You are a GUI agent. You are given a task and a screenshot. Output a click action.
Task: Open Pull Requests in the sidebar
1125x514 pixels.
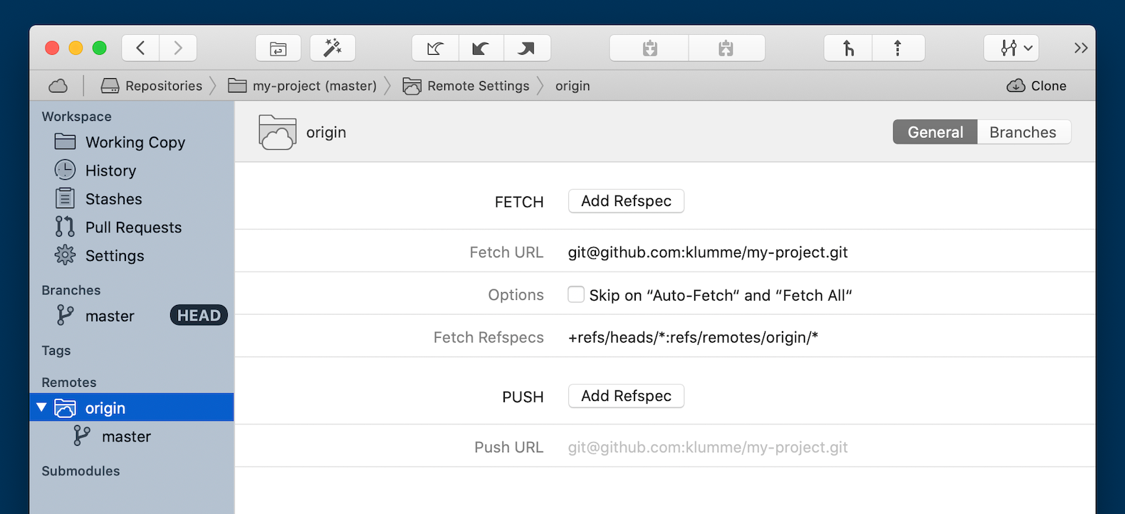pyautogui.click(x=133, y=227)
